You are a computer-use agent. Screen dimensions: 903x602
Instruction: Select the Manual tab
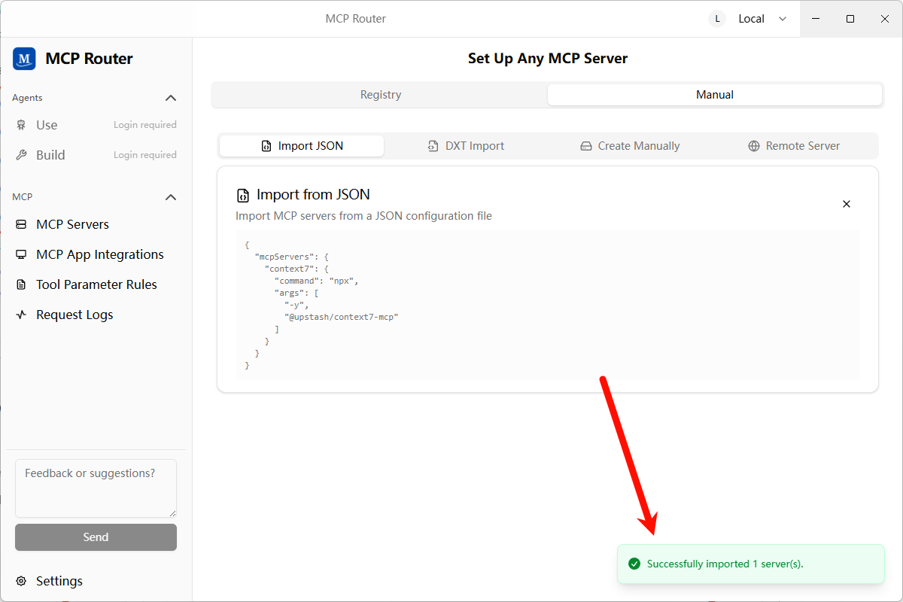tap(714, 95)
